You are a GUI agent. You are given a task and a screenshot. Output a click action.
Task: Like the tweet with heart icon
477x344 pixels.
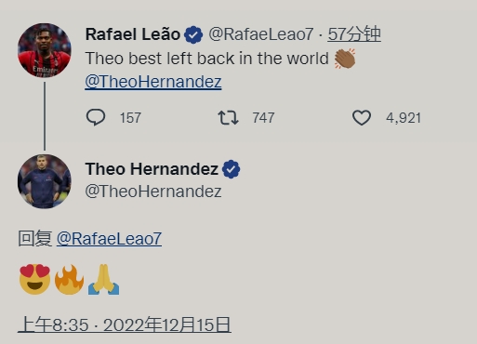click(362, 118)
